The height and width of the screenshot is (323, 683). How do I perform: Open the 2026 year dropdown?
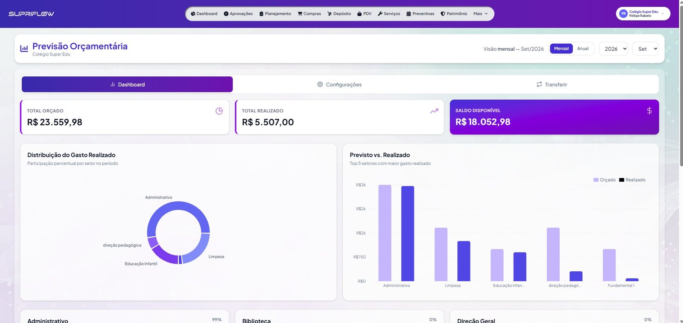pos(613,49)
